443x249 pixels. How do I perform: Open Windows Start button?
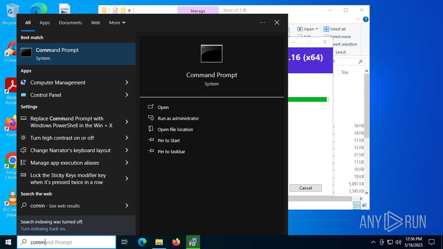coord(8,242)
